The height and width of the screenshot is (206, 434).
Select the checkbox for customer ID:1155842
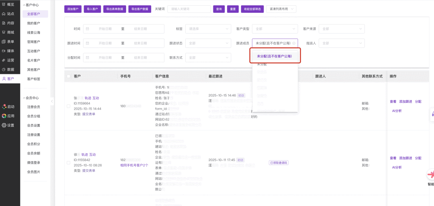tap(69, 163)
